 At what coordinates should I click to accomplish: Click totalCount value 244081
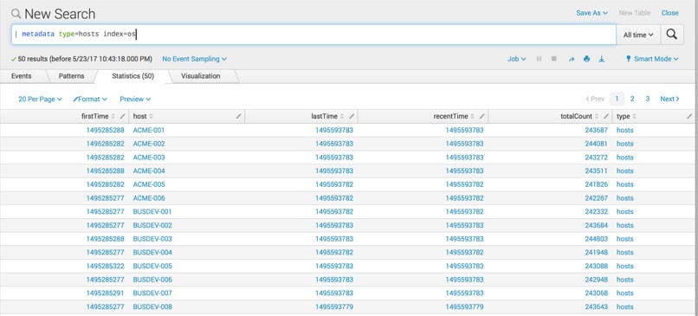tap(596, 144)
